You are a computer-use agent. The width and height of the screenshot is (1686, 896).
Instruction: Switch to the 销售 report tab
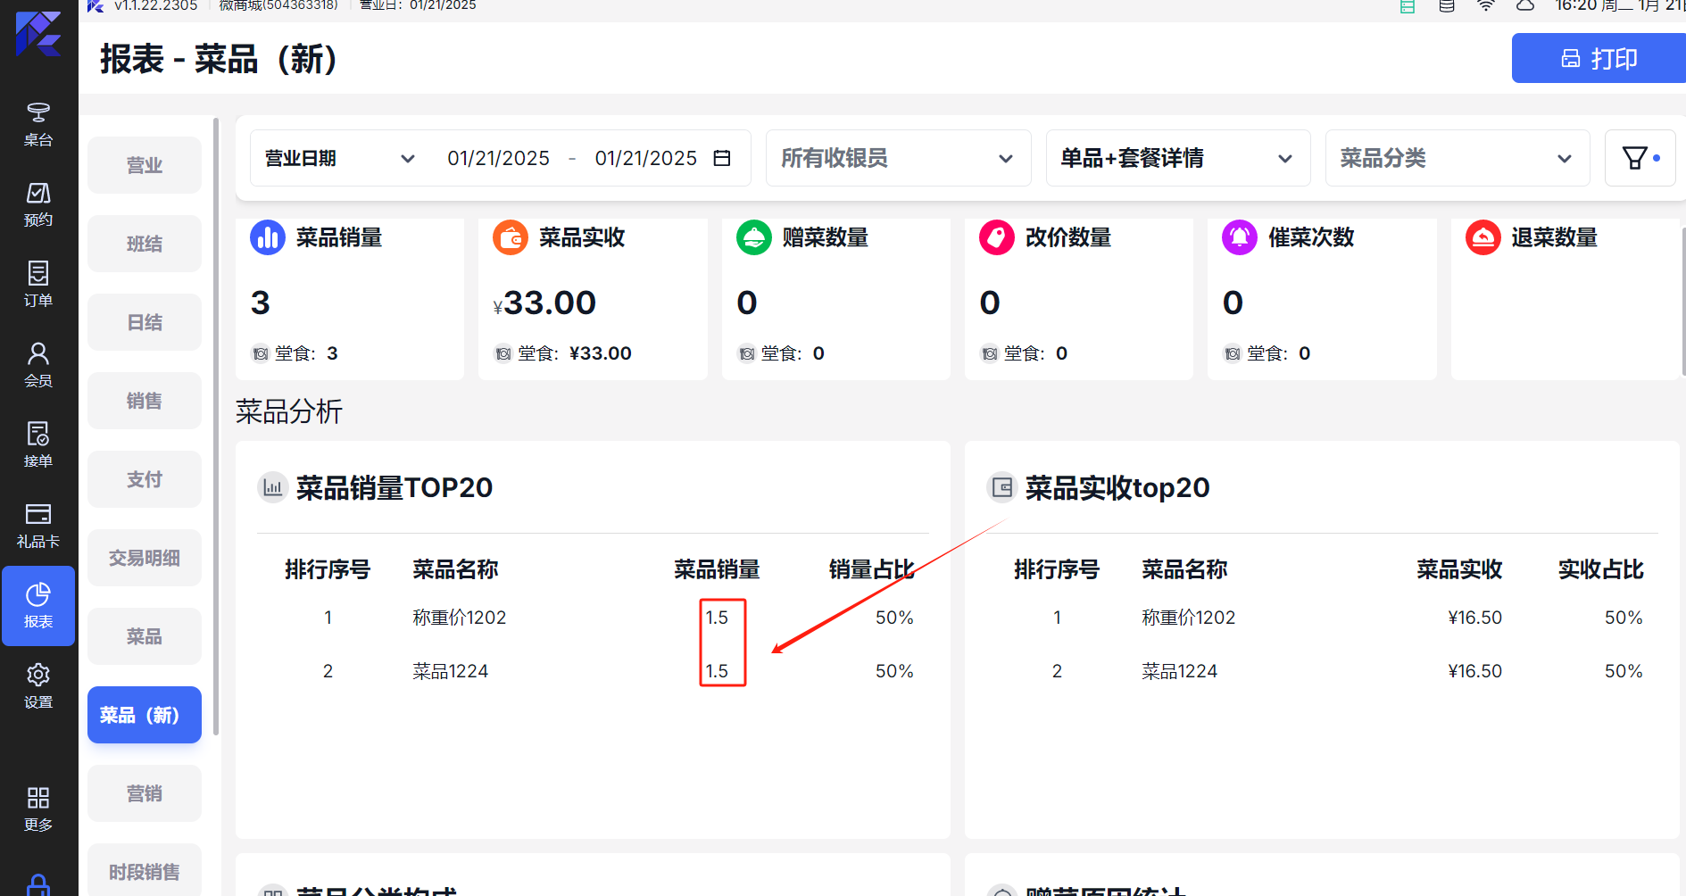pos(145,401)
